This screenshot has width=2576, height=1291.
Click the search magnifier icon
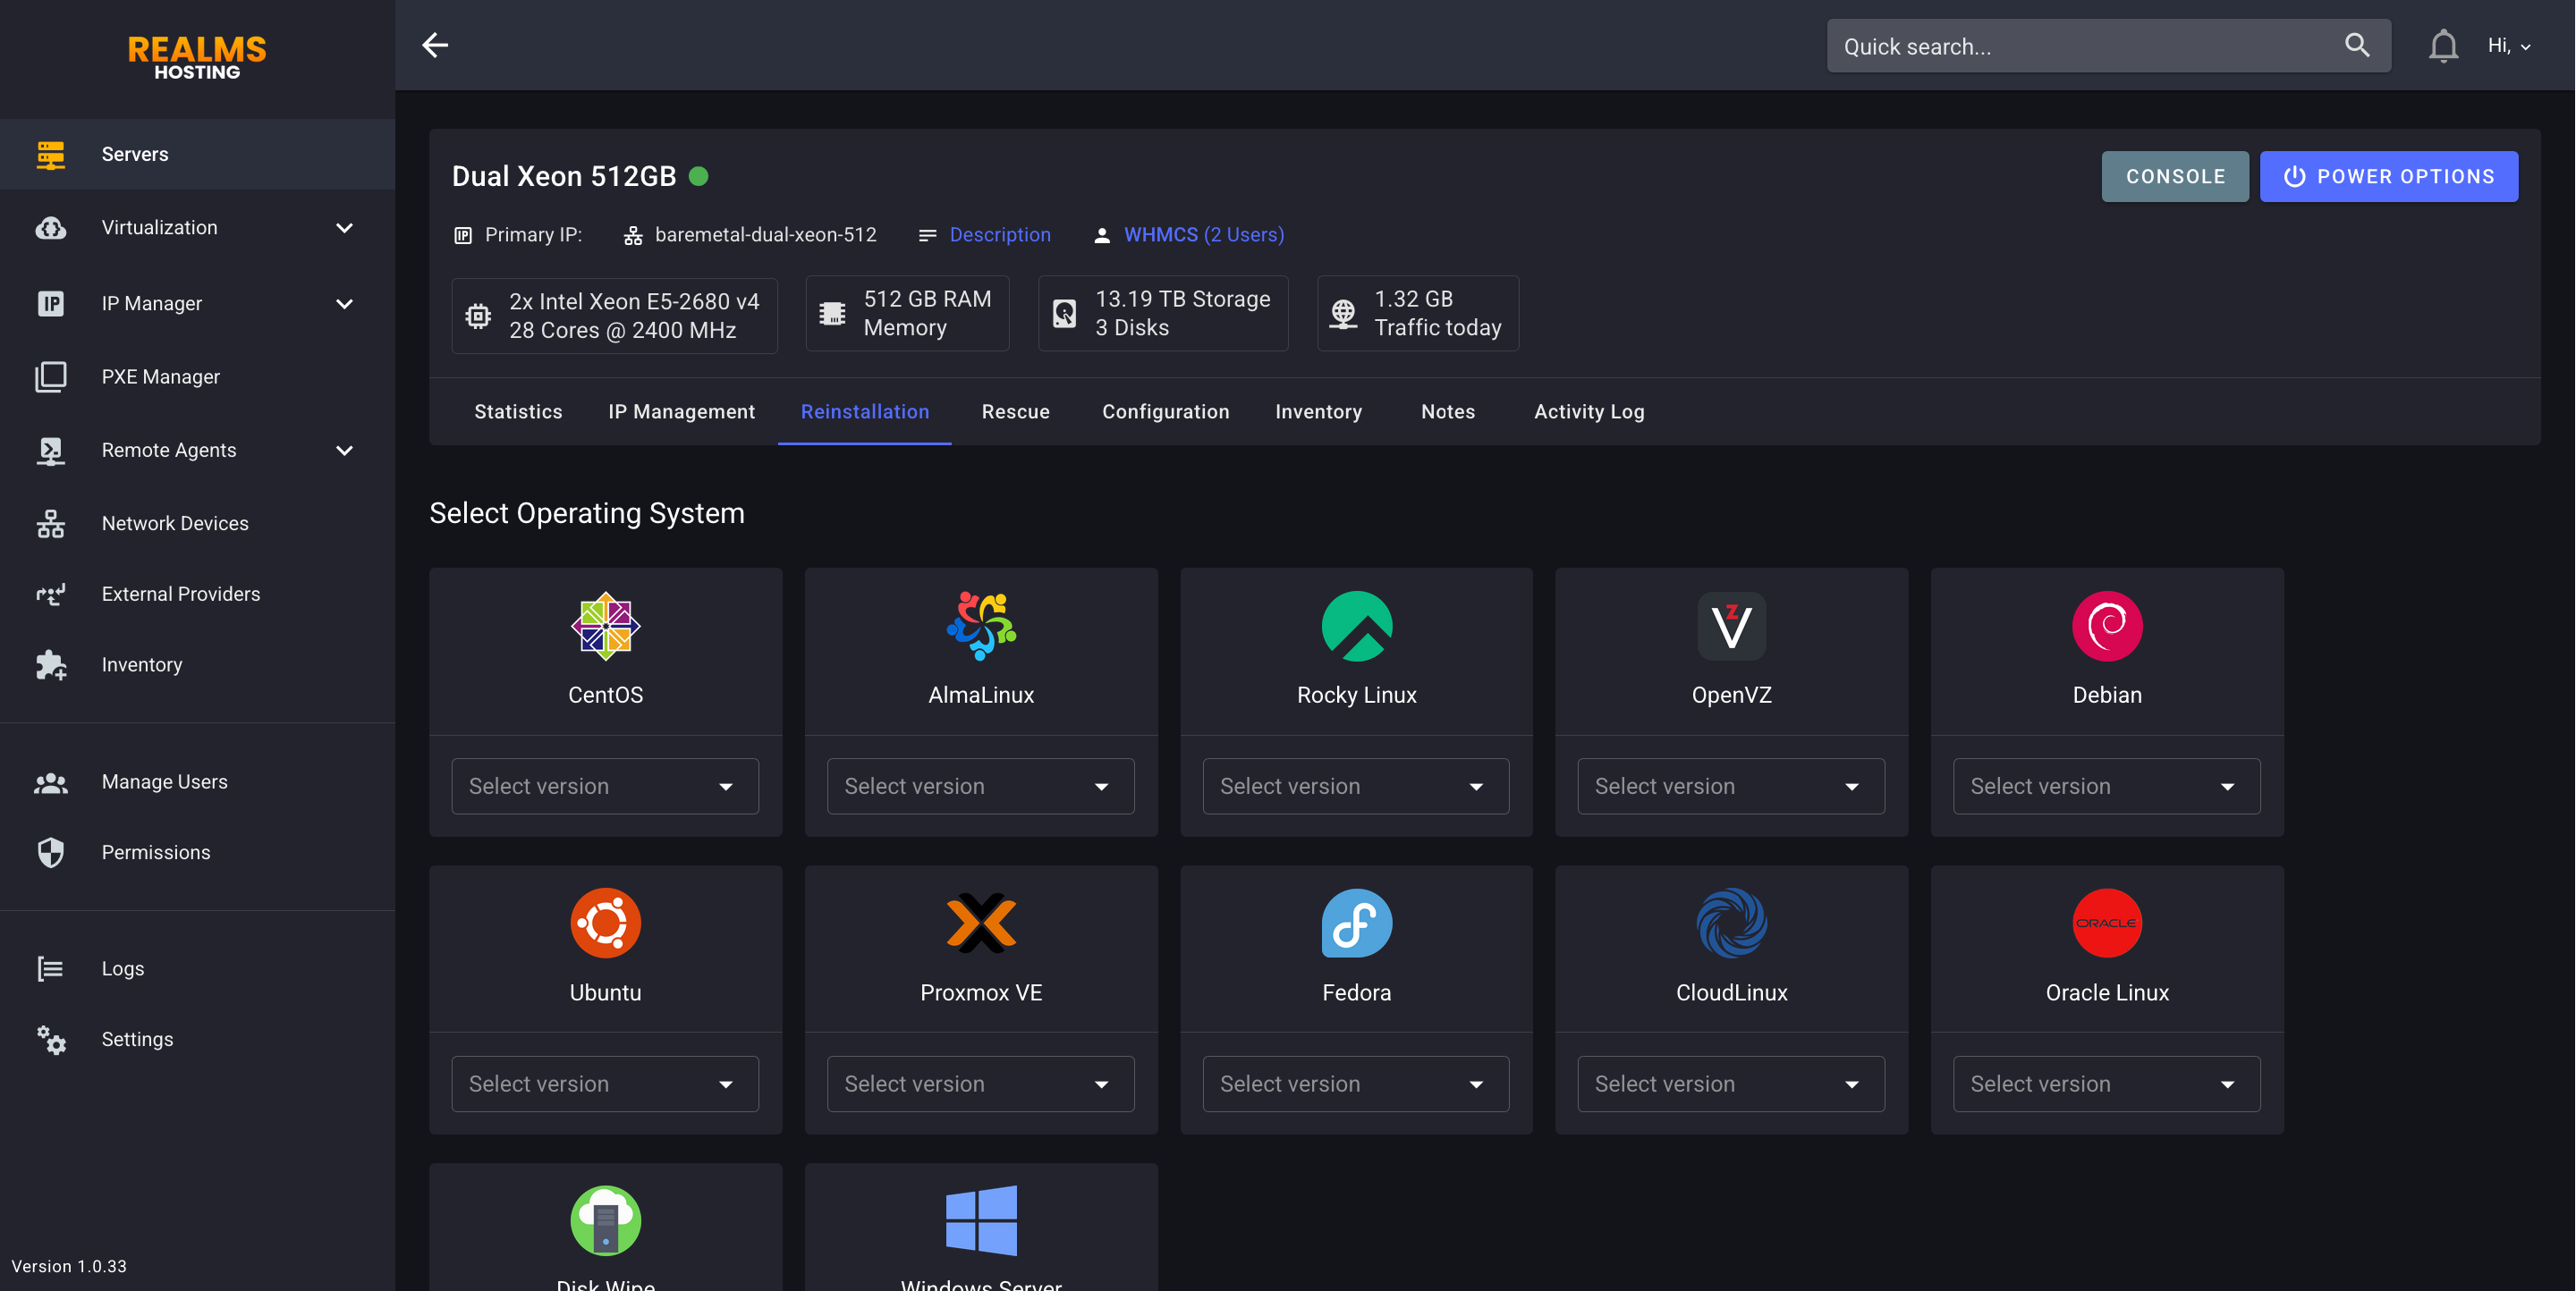[x=2357, y=45]
